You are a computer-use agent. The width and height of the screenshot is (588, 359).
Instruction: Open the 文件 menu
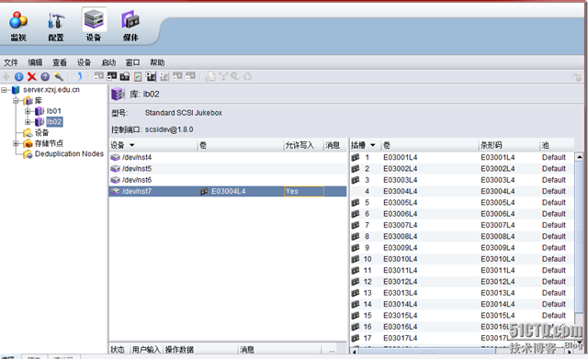pyautogui.click(x=11, y=62)
